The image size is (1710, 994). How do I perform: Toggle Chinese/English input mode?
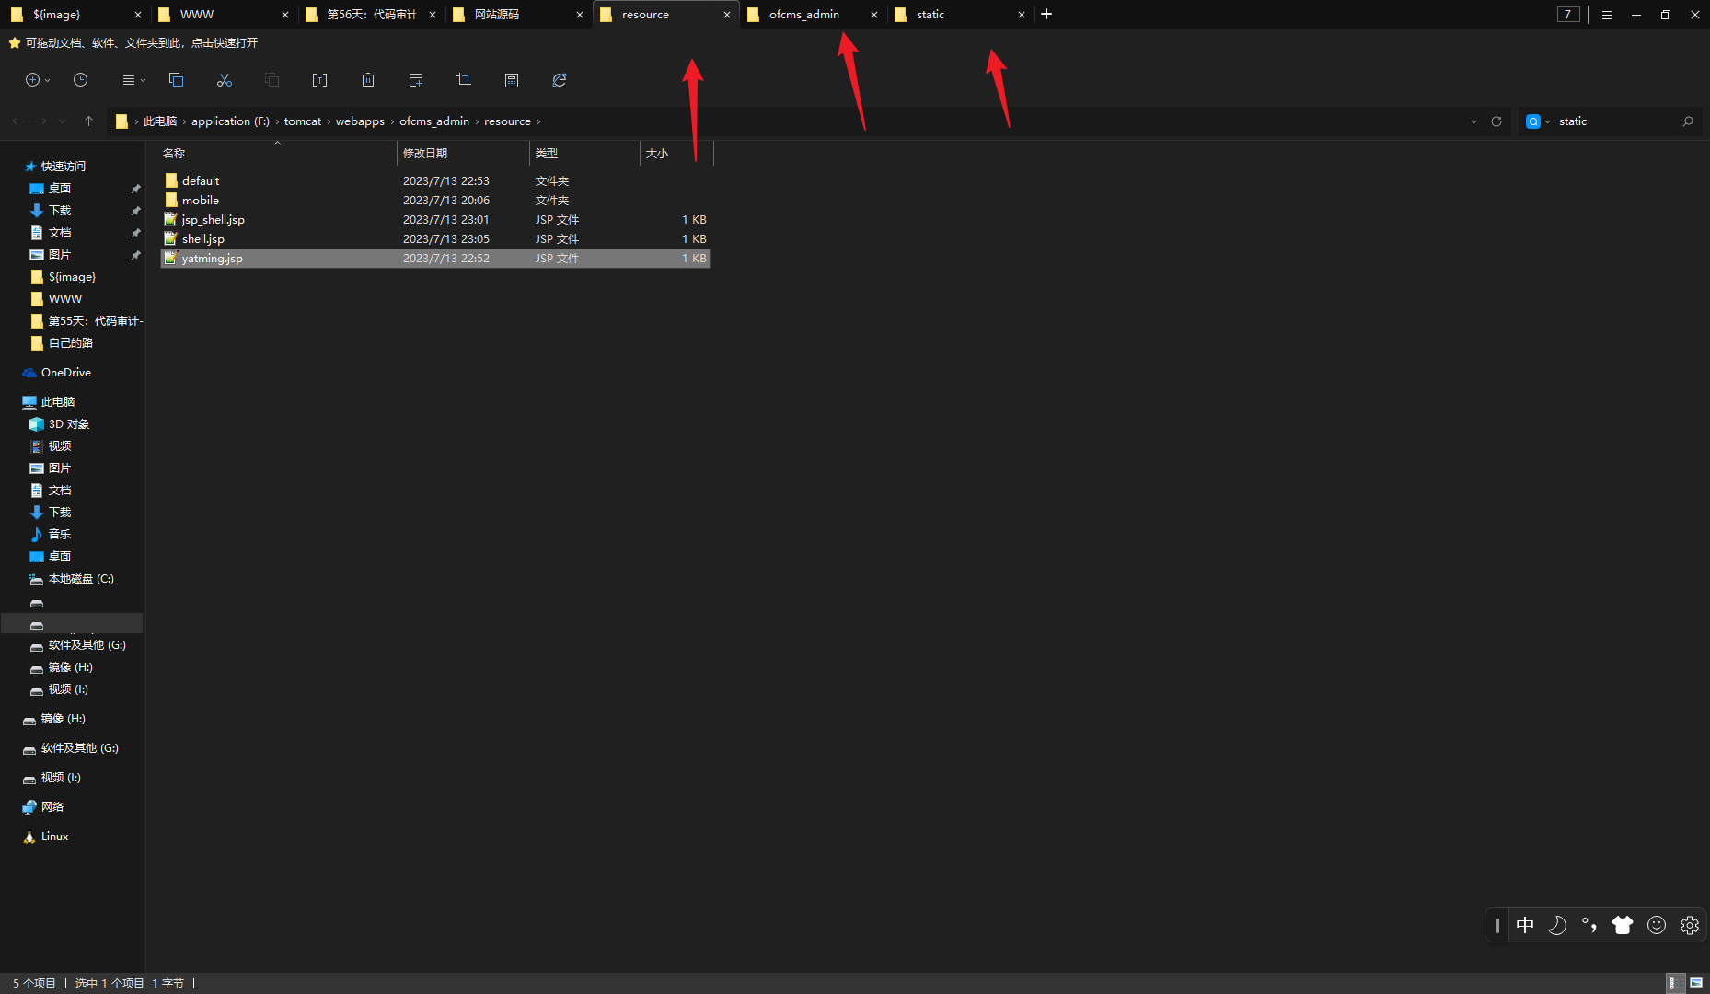tap(1525, 925)
